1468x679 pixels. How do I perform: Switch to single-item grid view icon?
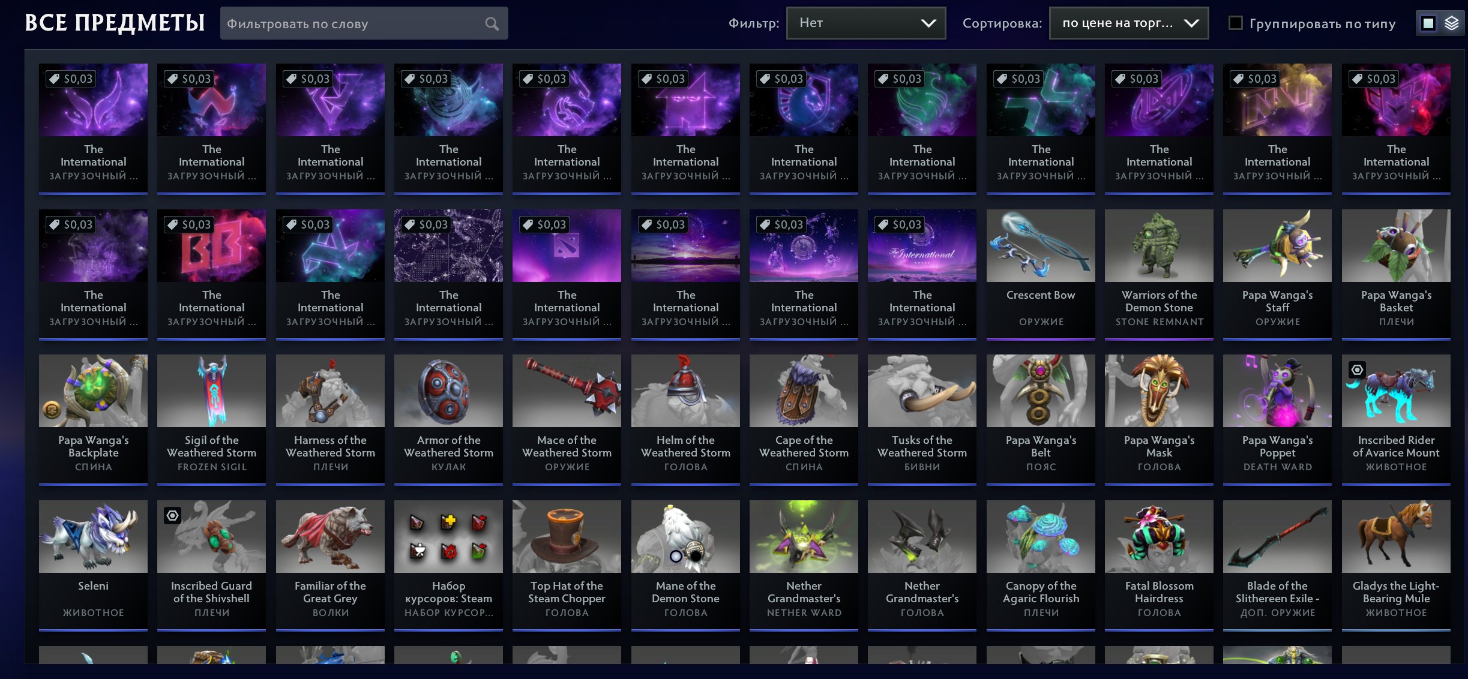coord(1428,23)
